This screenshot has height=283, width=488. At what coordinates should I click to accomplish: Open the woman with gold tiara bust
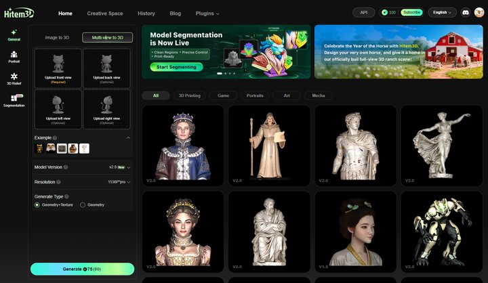coord(183,232)
